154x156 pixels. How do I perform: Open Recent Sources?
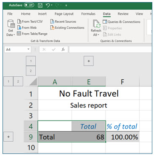pos(63,22)
